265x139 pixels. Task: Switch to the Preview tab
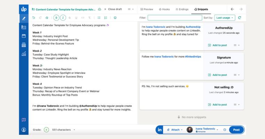147,9
